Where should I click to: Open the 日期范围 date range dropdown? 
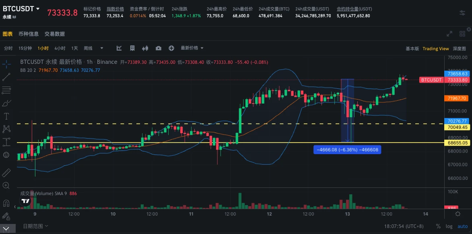[35, 226]
